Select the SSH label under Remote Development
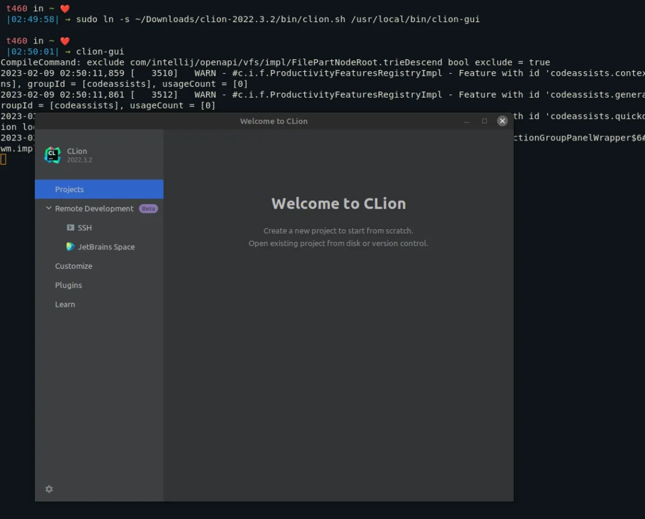 (x=85, y=228)
